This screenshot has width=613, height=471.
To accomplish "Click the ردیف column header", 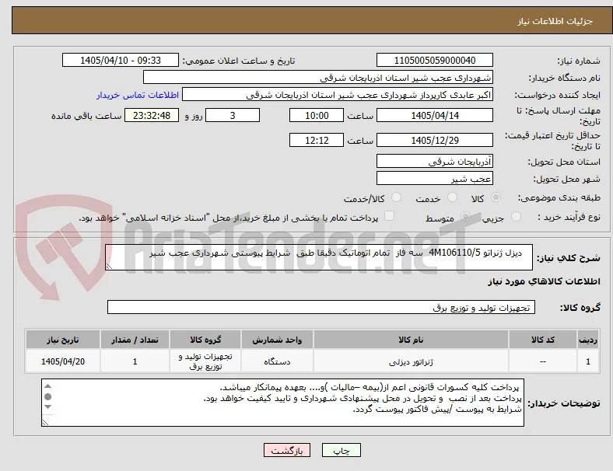I will click(587, 340).
